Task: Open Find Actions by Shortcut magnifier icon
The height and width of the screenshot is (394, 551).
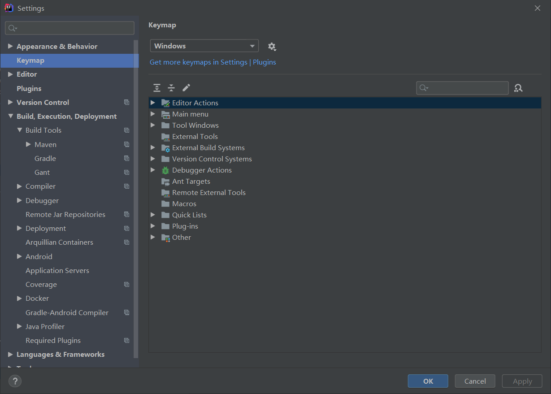Action: point(518,88)
